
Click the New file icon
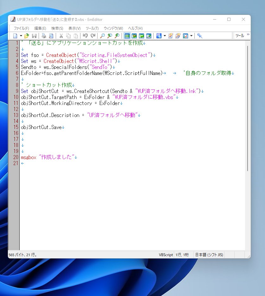(x=15, y=36)
